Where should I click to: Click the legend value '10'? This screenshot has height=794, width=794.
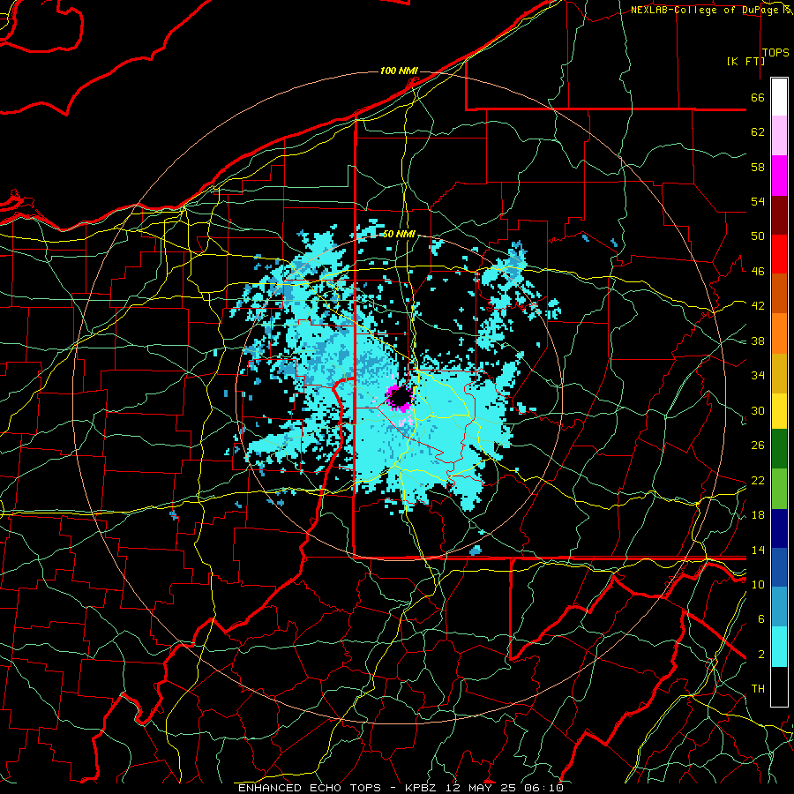click(758, 584)
